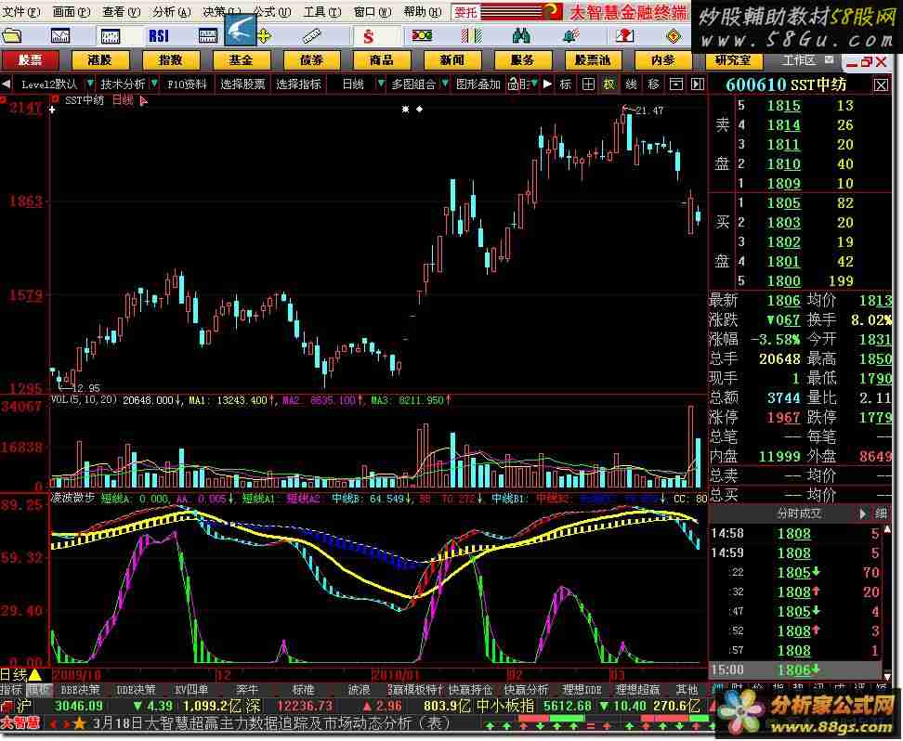Select the ruler measuring tool icon
This screenshot has height=741, width=903.
point(311,36)
